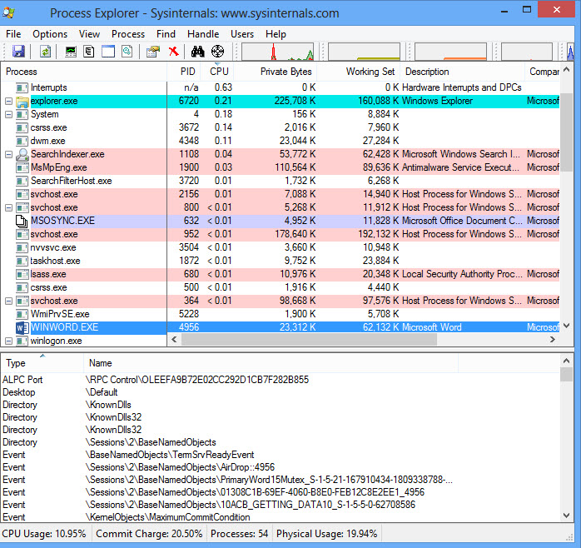Viewport: 581px width, 548px height.
Task: Toggle the process tree view icon
Action: (89, 51)
